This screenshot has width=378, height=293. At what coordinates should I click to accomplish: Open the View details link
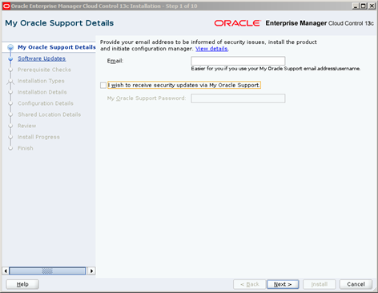[211, 49]
